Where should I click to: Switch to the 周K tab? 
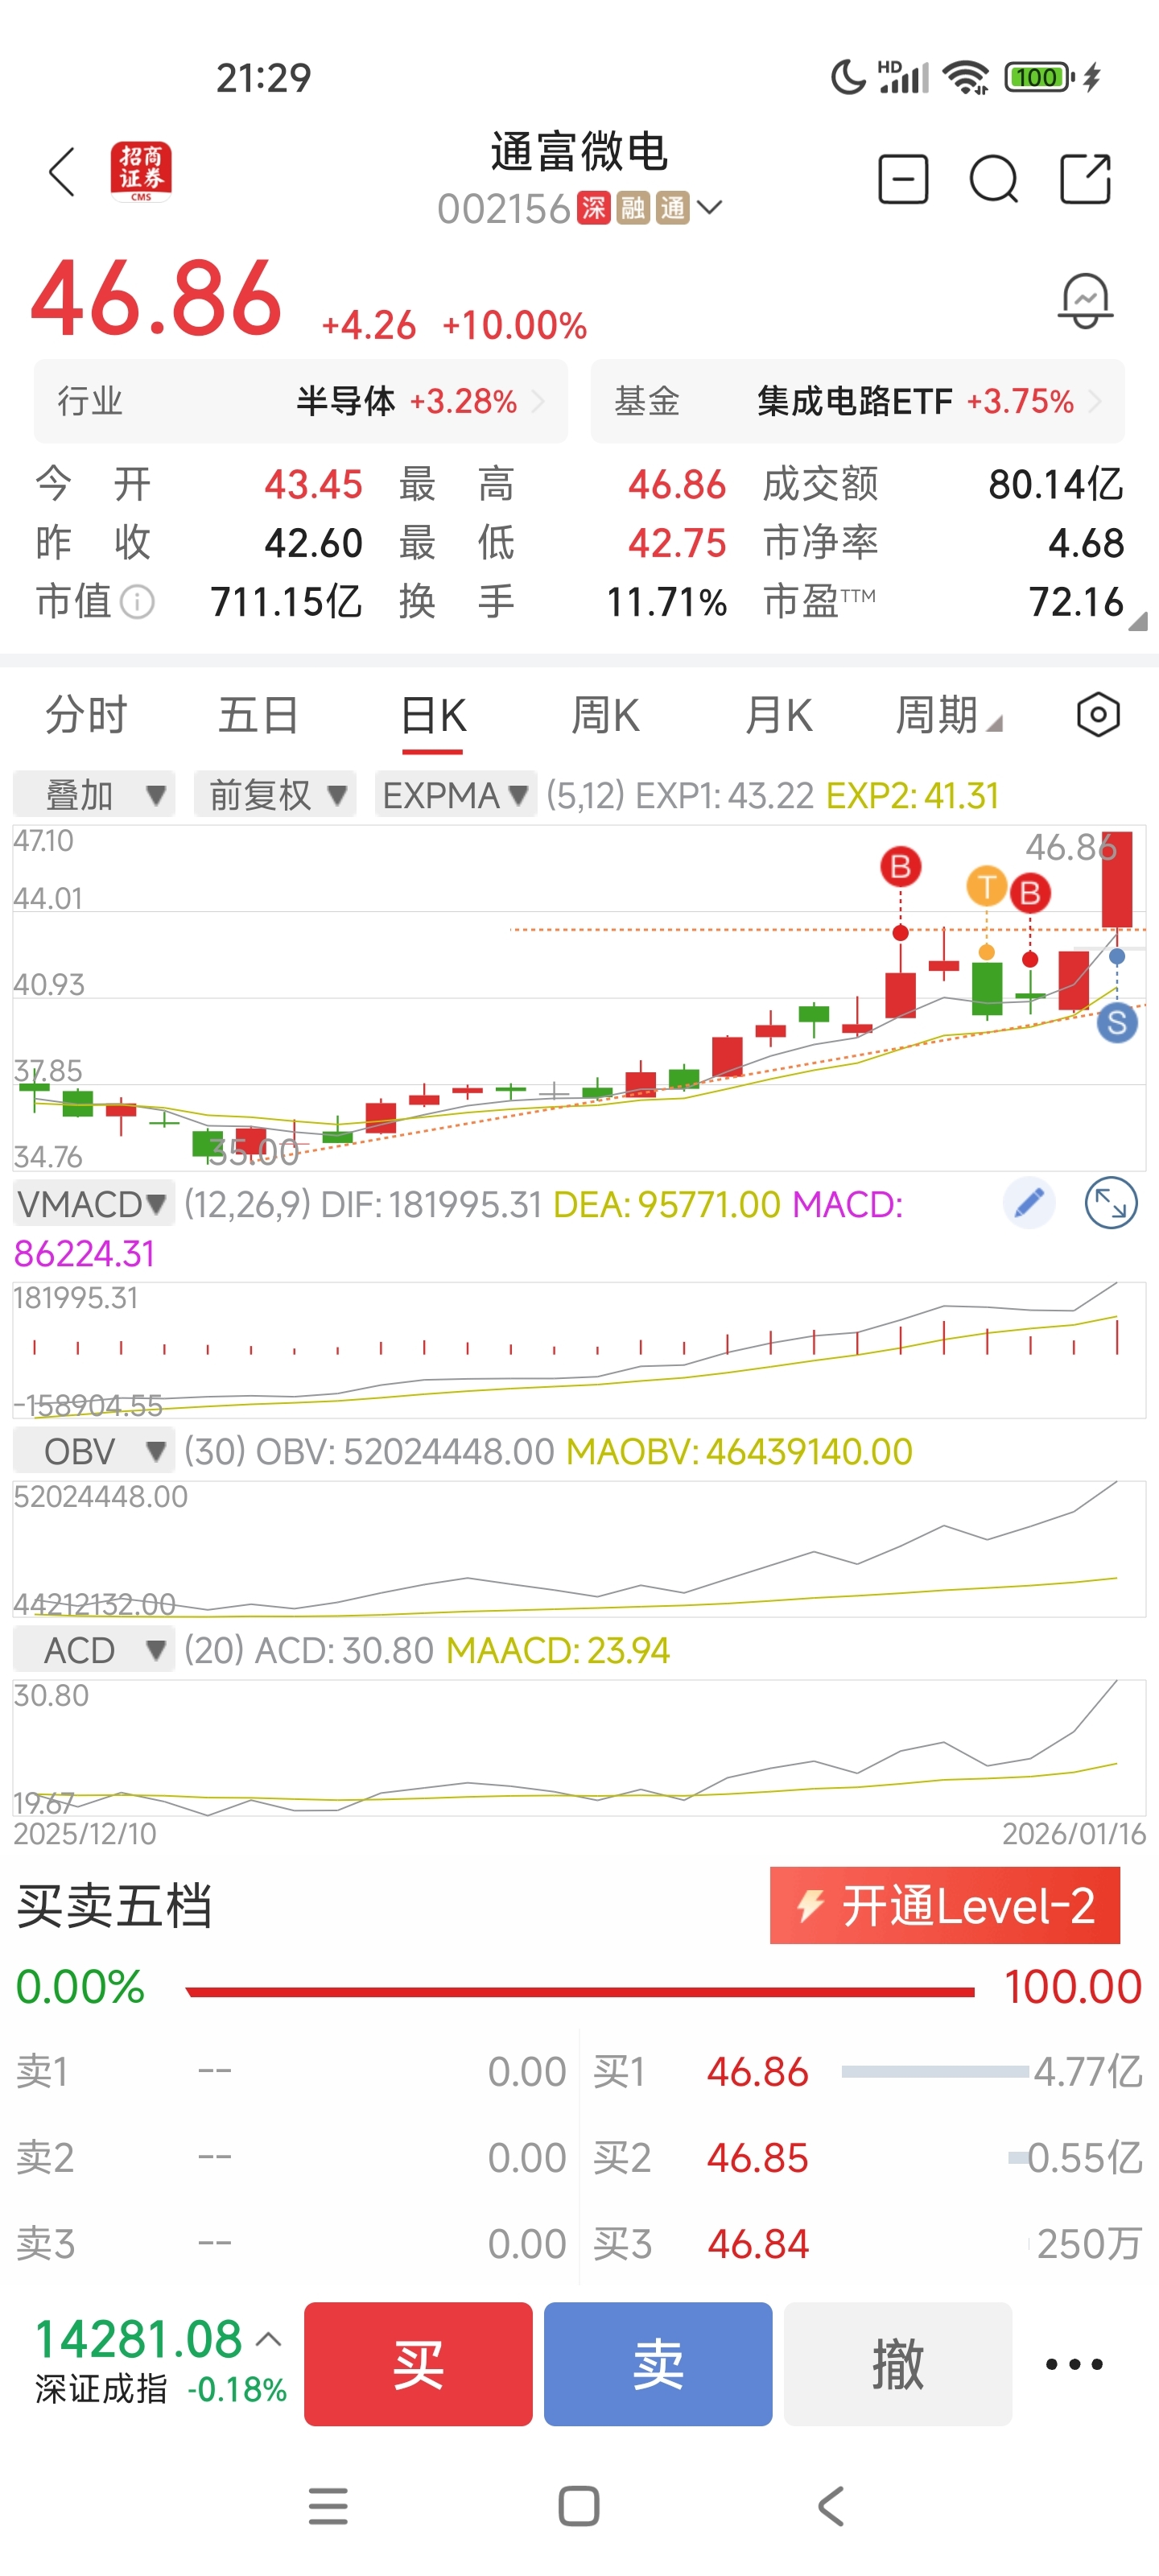coord(605,715)
